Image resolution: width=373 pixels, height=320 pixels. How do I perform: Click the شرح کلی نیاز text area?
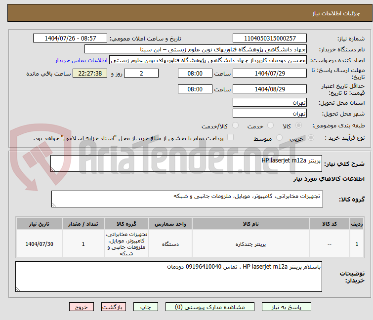pos(186,163)
